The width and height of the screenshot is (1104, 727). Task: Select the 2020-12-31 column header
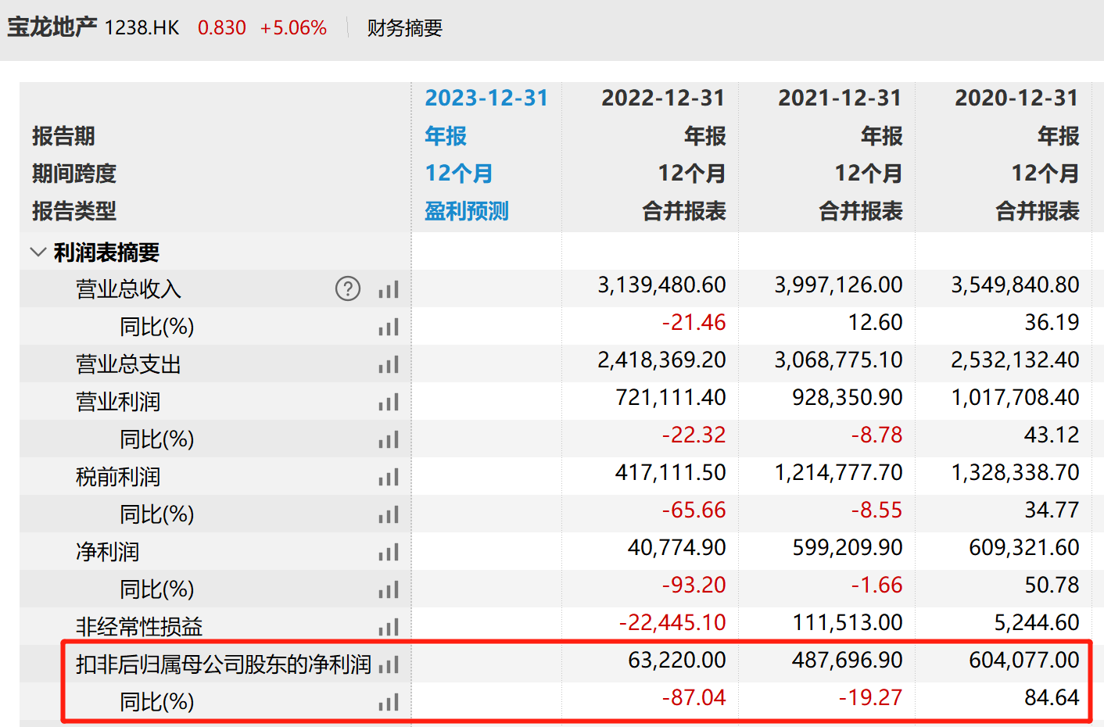[x=1016, y=98]
